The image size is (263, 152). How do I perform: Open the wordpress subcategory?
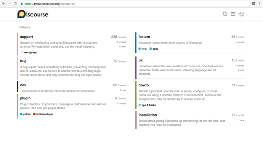(x=30, y=52)
